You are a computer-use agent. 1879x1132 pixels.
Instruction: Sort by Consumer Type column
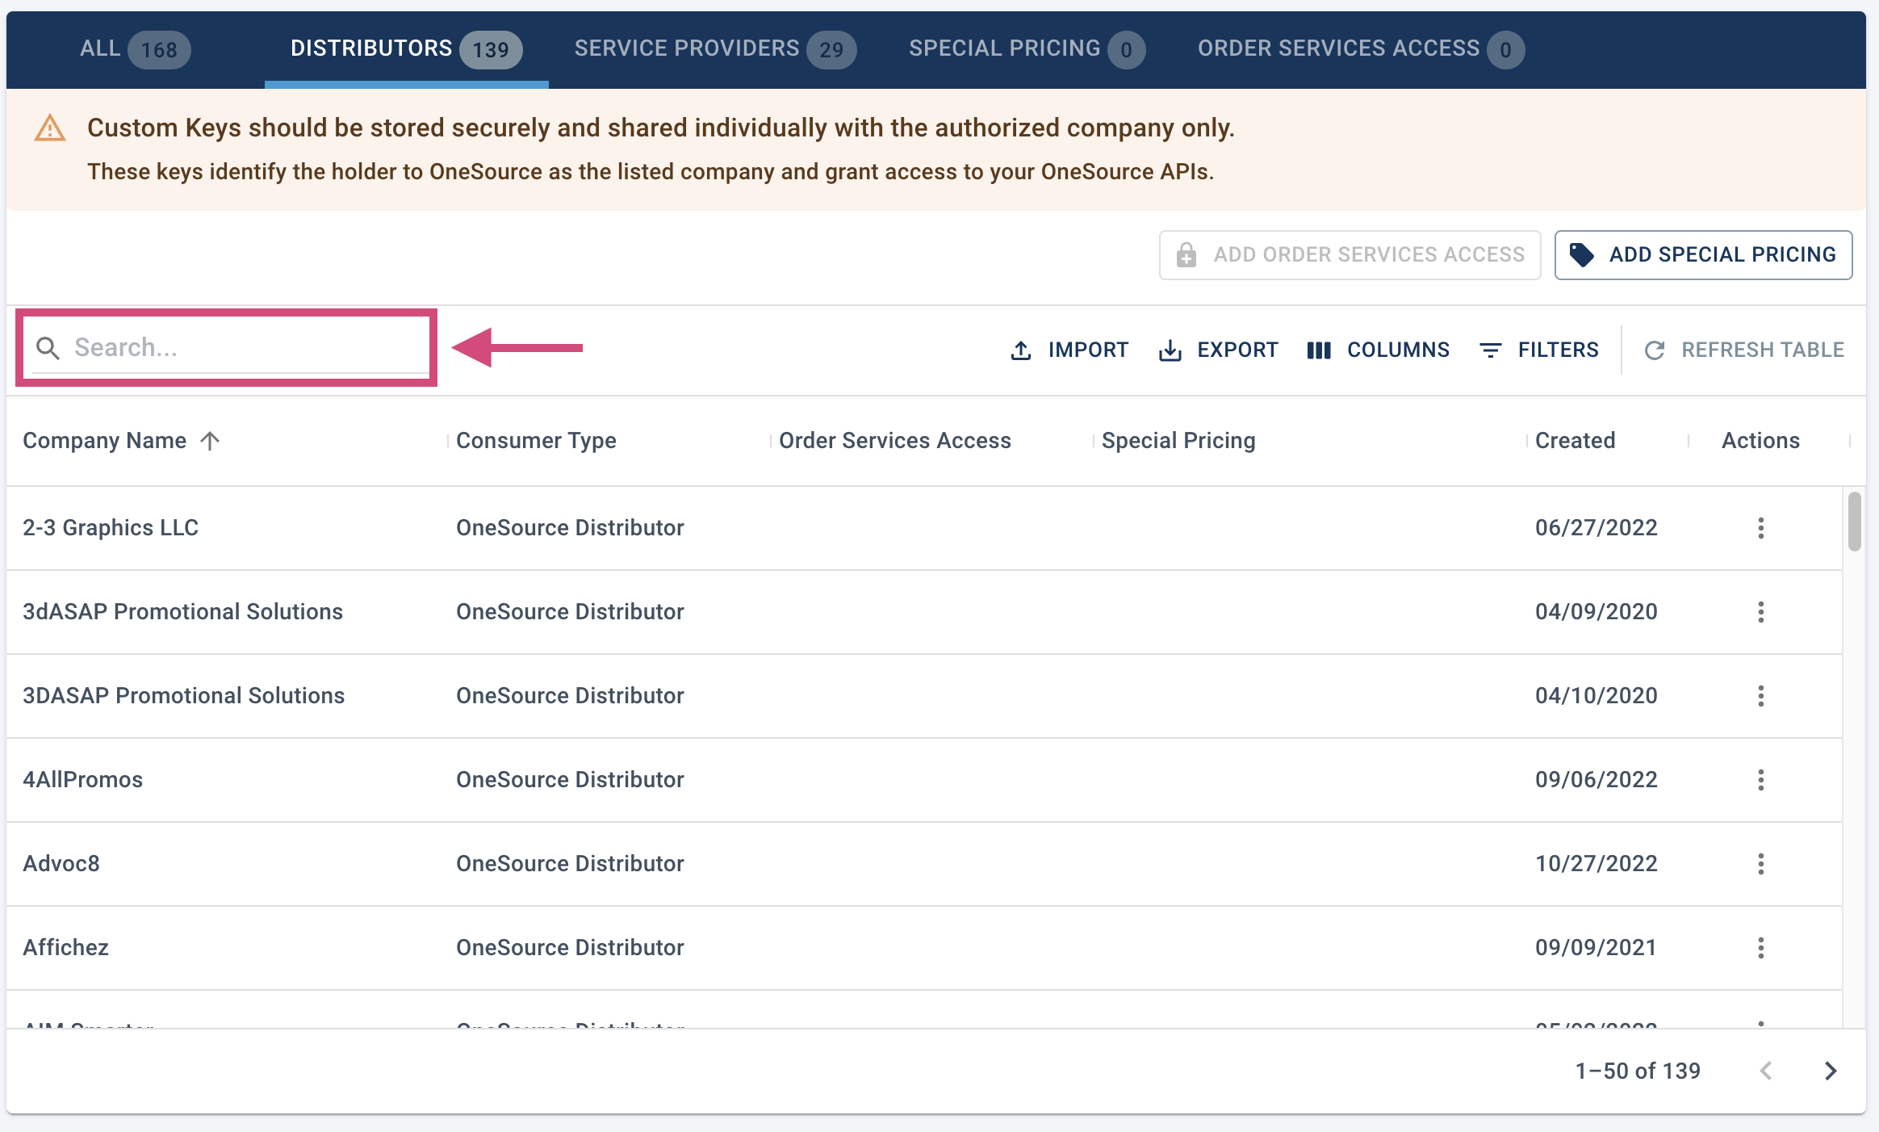(x=536, y=441)
